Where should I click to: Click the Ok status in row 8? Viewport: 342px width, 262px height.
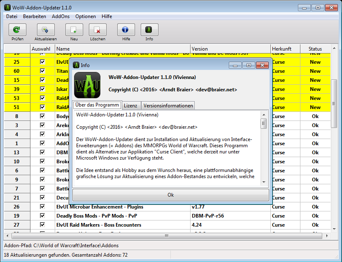click(x=315, y=116)
